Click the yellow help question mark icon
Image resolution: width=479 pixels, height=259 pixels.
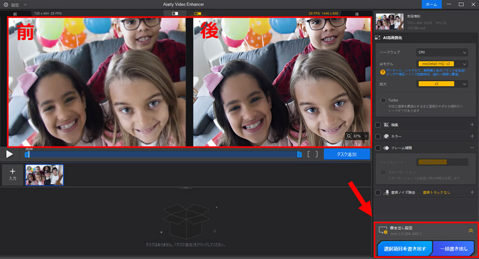pyautogui.click(x=383, y=72)
